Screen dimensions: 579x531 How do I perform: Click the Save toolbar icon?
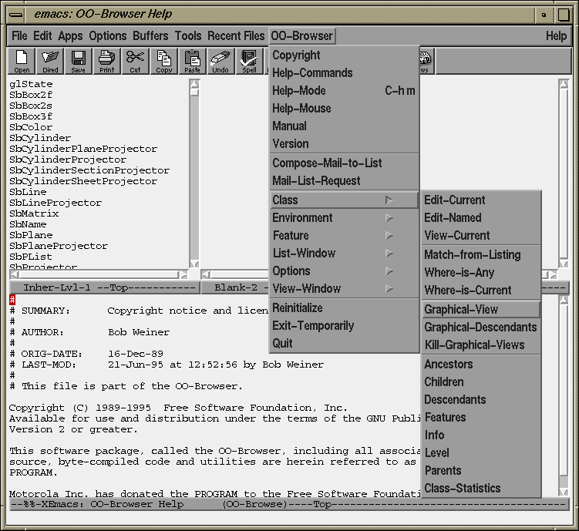[x=79, y=61]
